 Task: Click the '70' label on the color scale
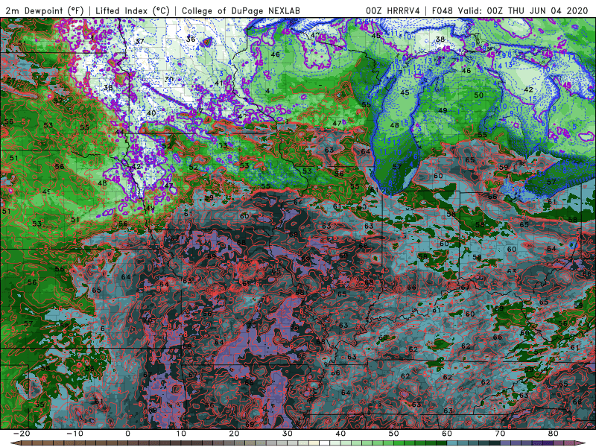click(500, 434)
